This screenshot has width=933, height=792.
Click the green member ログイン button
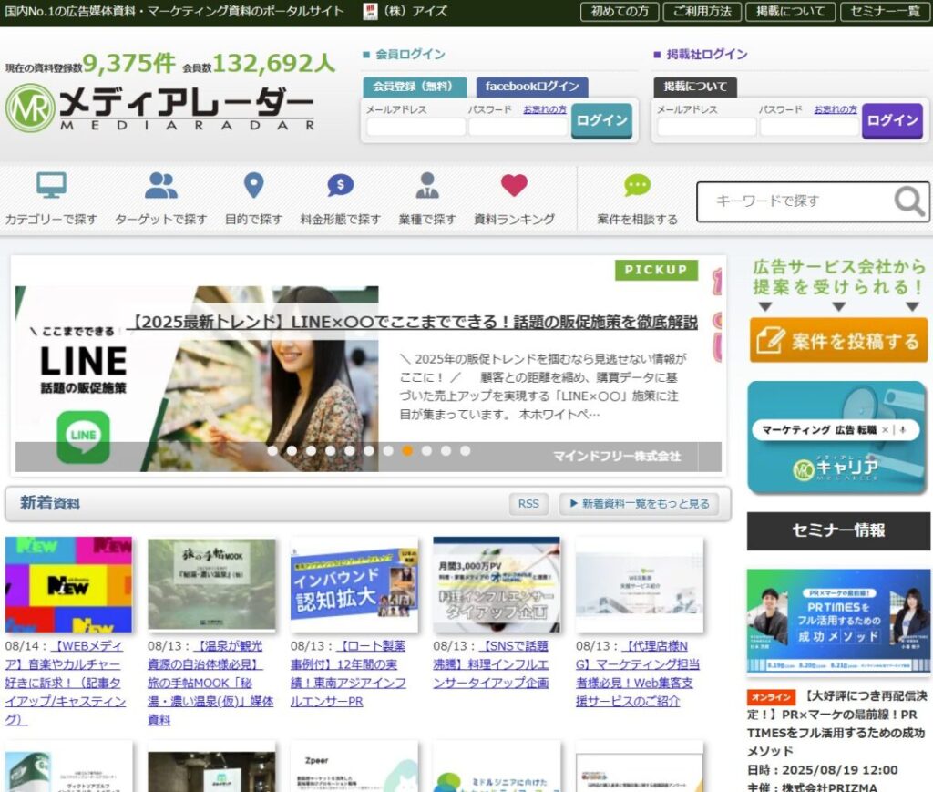(x=601, y=121)
